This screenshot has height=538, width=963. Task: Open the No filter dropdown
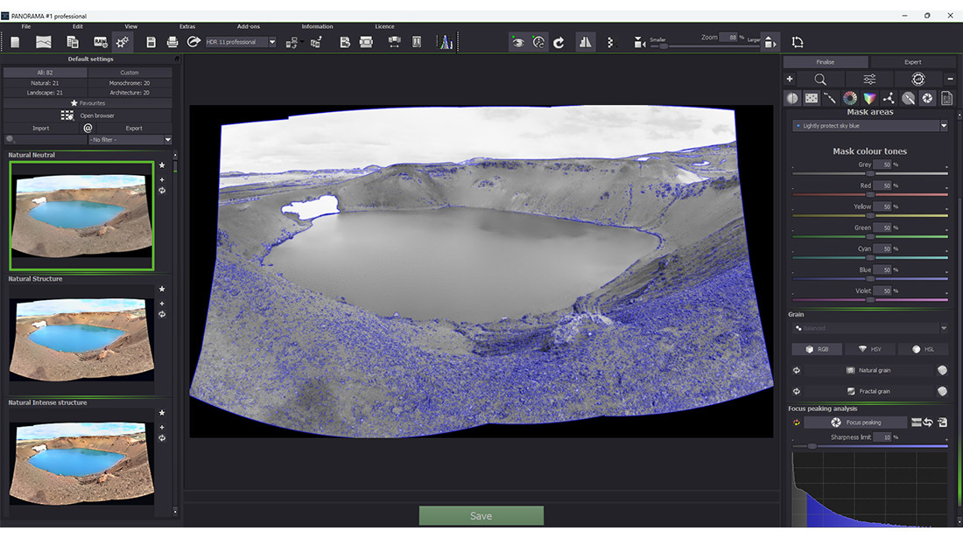[167, 140]
